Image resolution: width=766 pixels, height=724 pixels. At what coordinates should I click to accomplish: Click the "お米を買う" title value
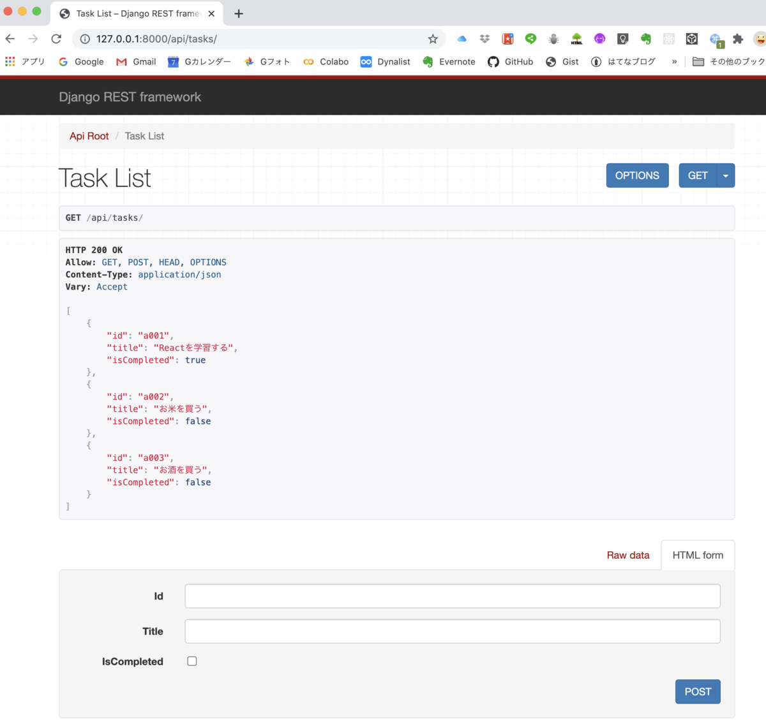tap(180, 409)
